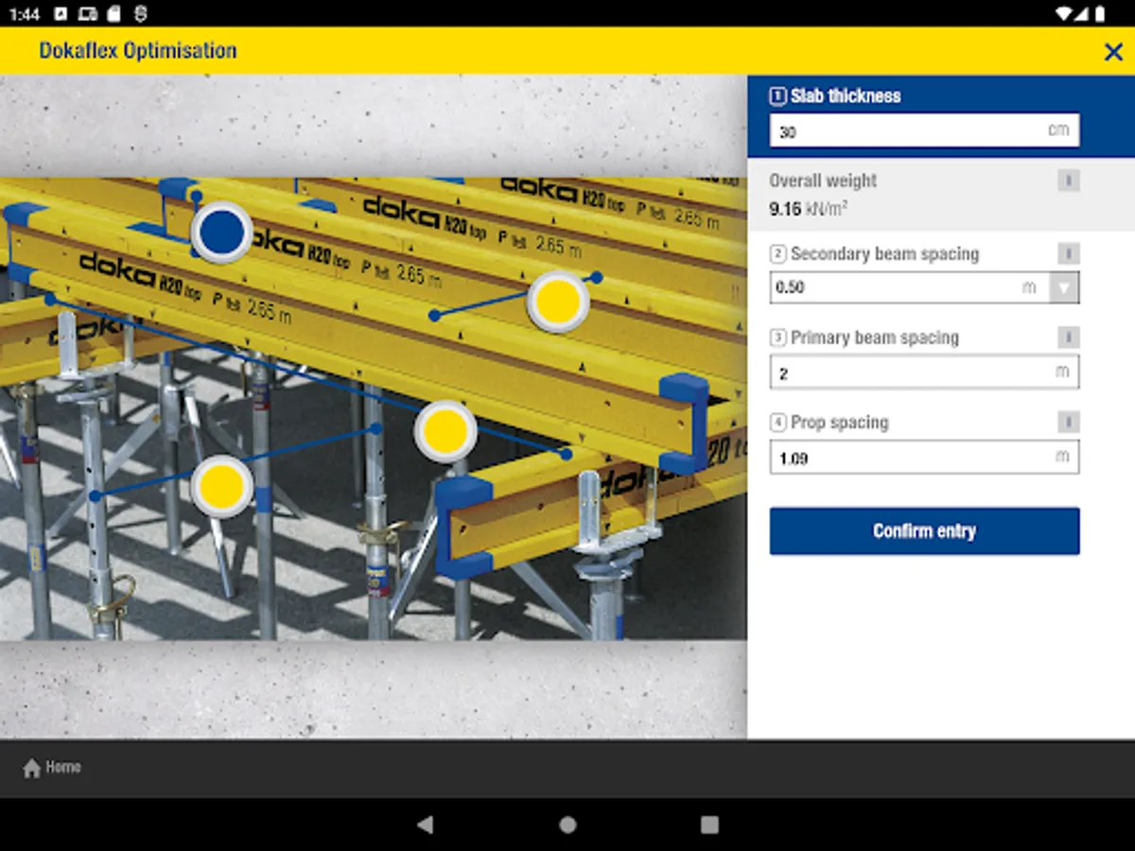
Task: Select the Slab thickness heading
Action: click(846, 96)
